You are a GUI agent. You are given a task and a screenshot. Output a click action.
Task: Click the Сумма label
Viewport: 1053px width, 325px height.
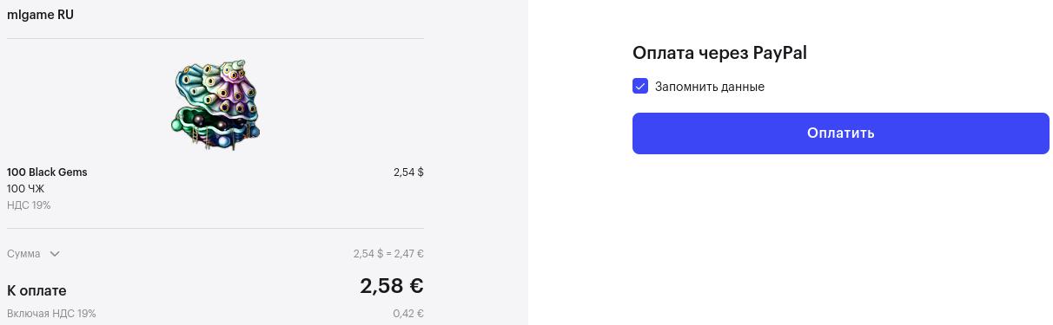click(23, 254)
